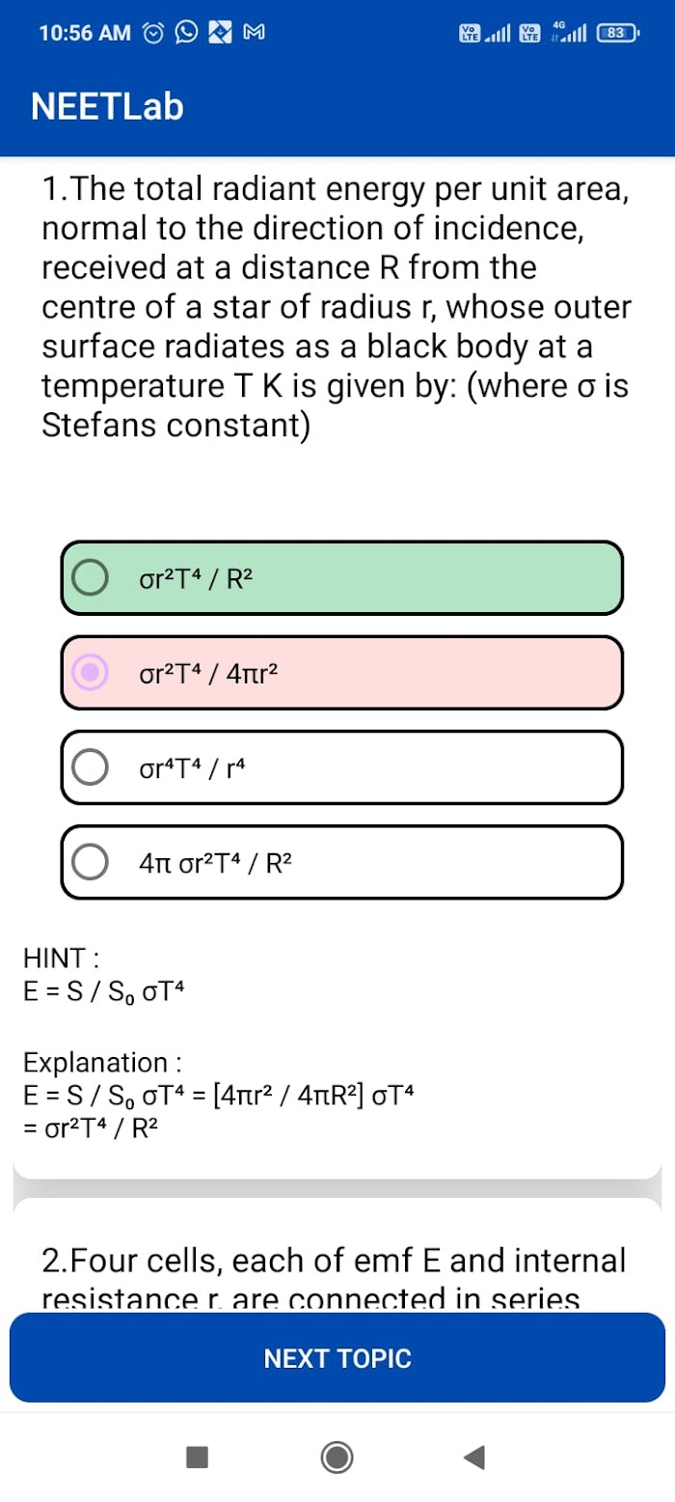The height and width of the screenshot is (1502, 675).
Task: Tap the NEETLab app title
Action: [107, 106]
